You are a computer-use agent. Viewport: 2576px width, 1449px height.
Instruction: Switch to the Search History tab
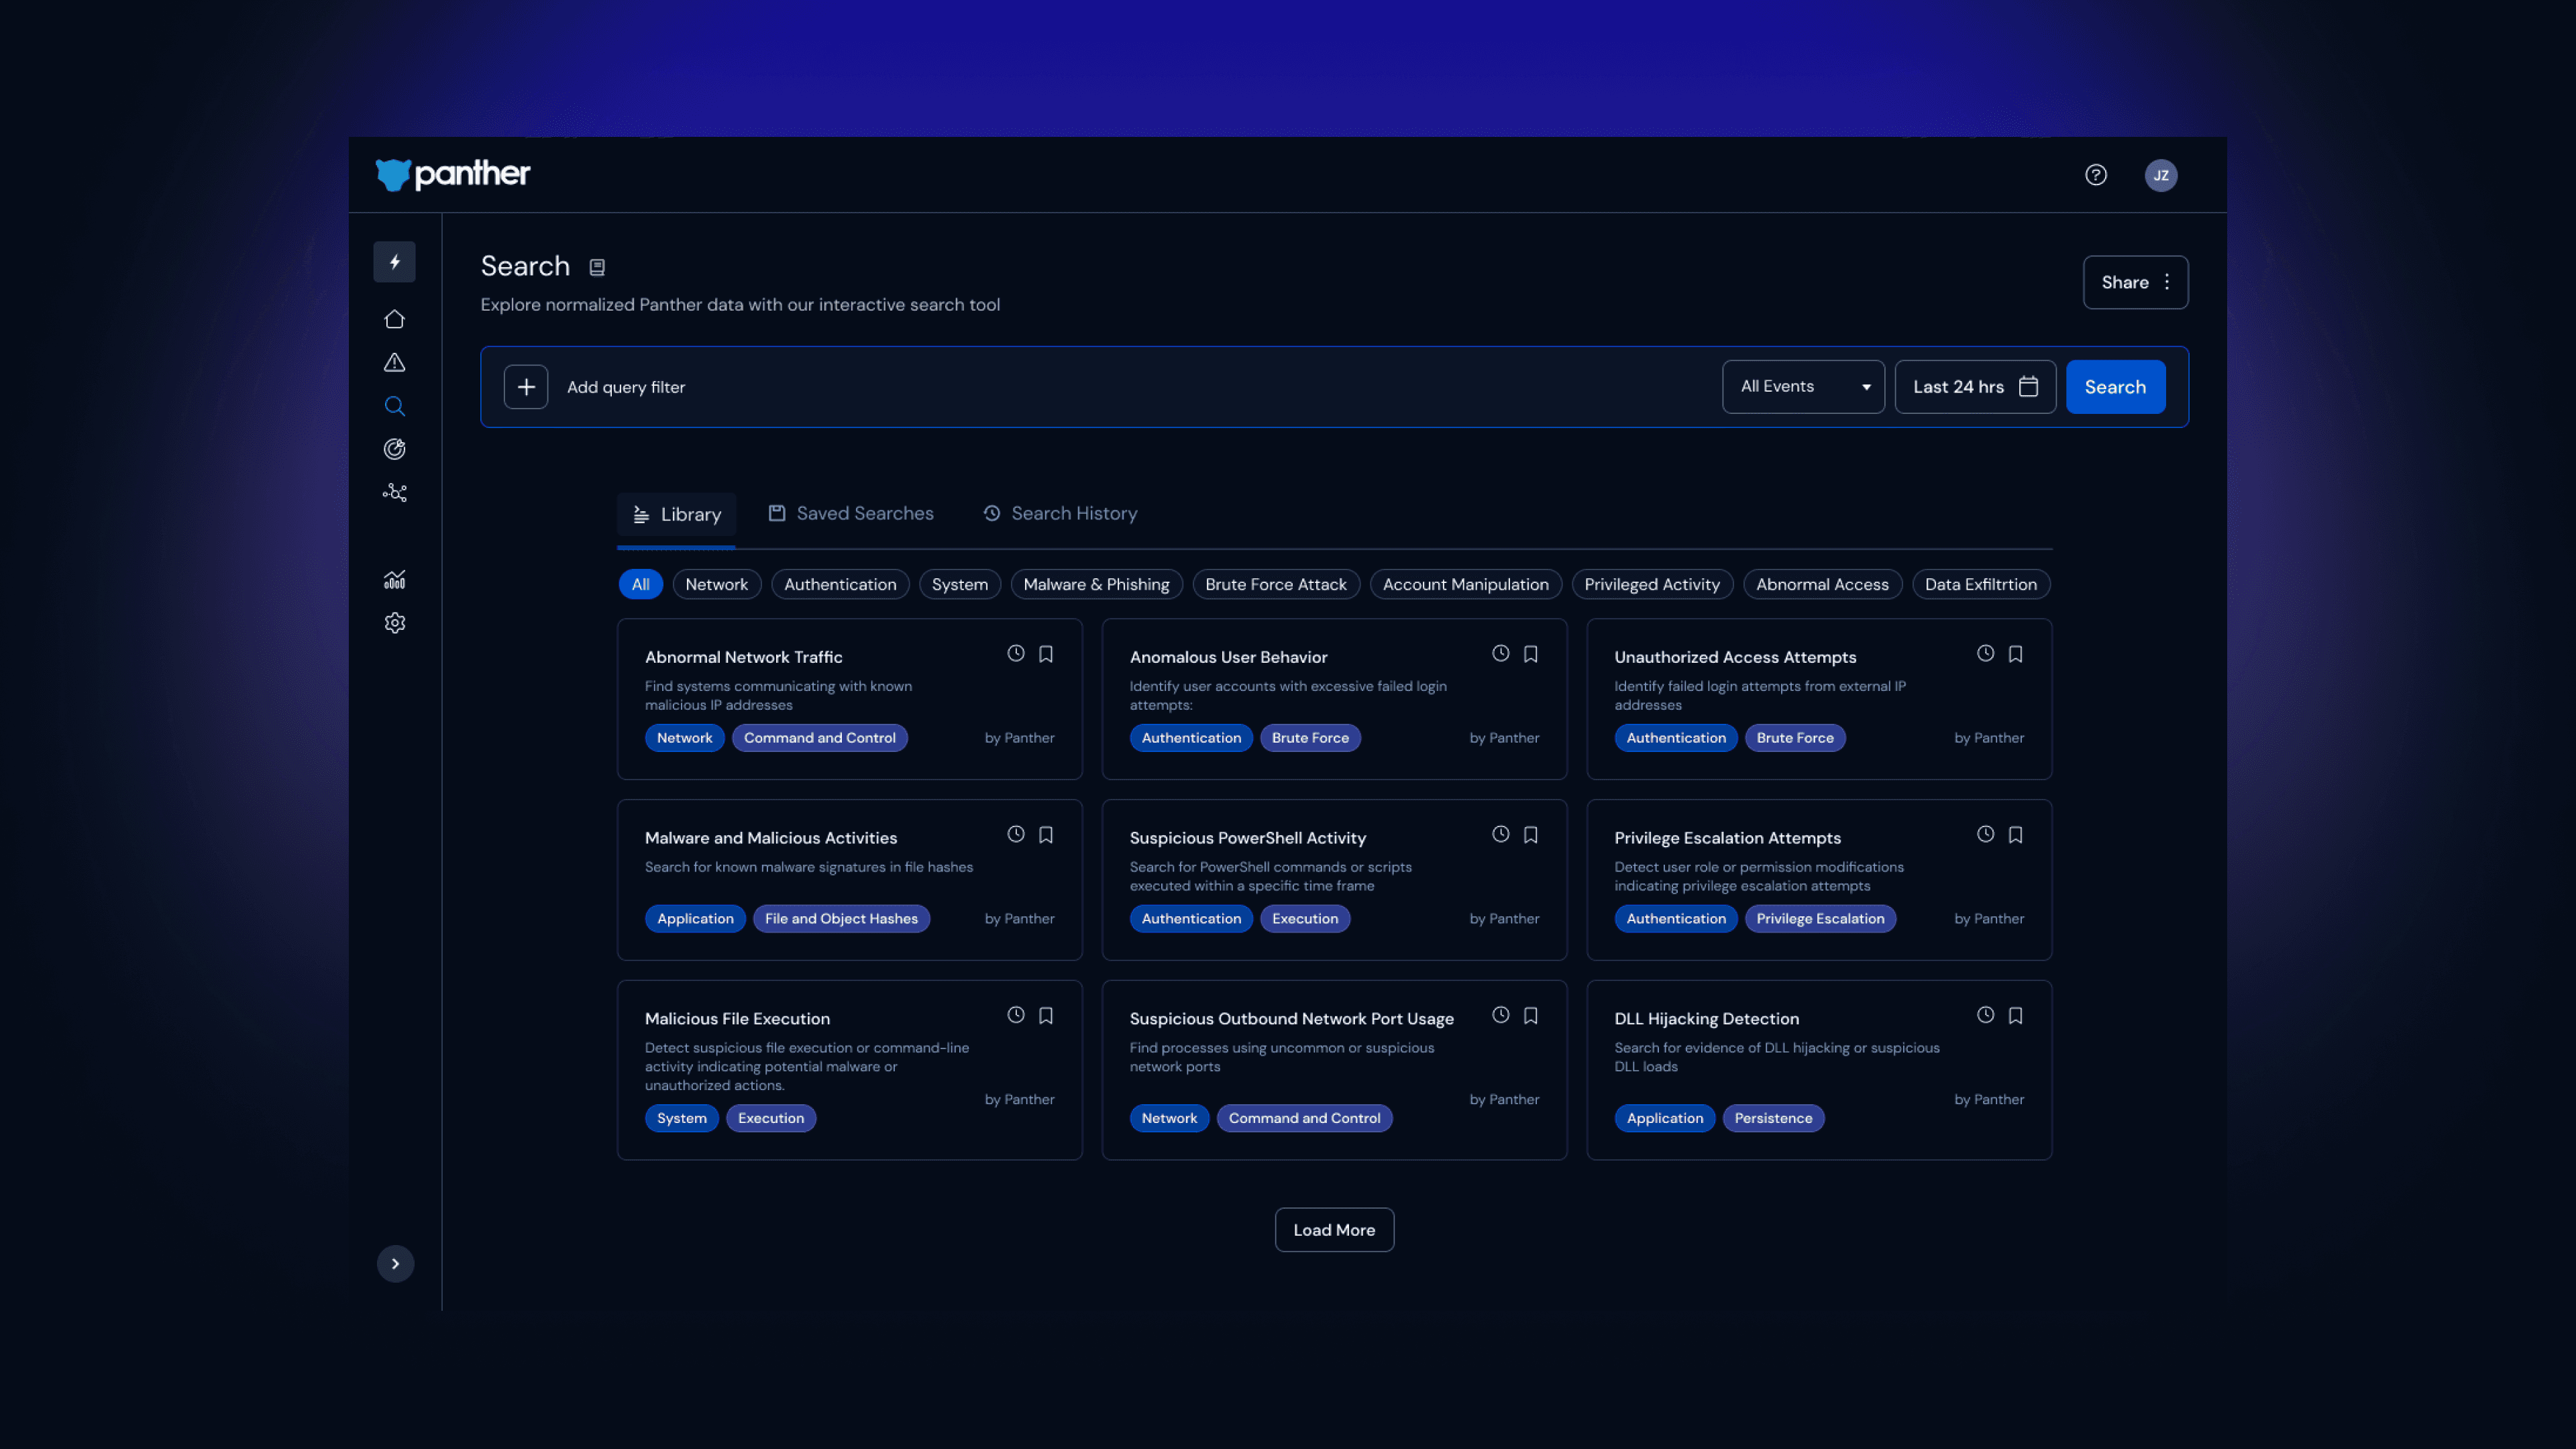[x=1060, y=514]
